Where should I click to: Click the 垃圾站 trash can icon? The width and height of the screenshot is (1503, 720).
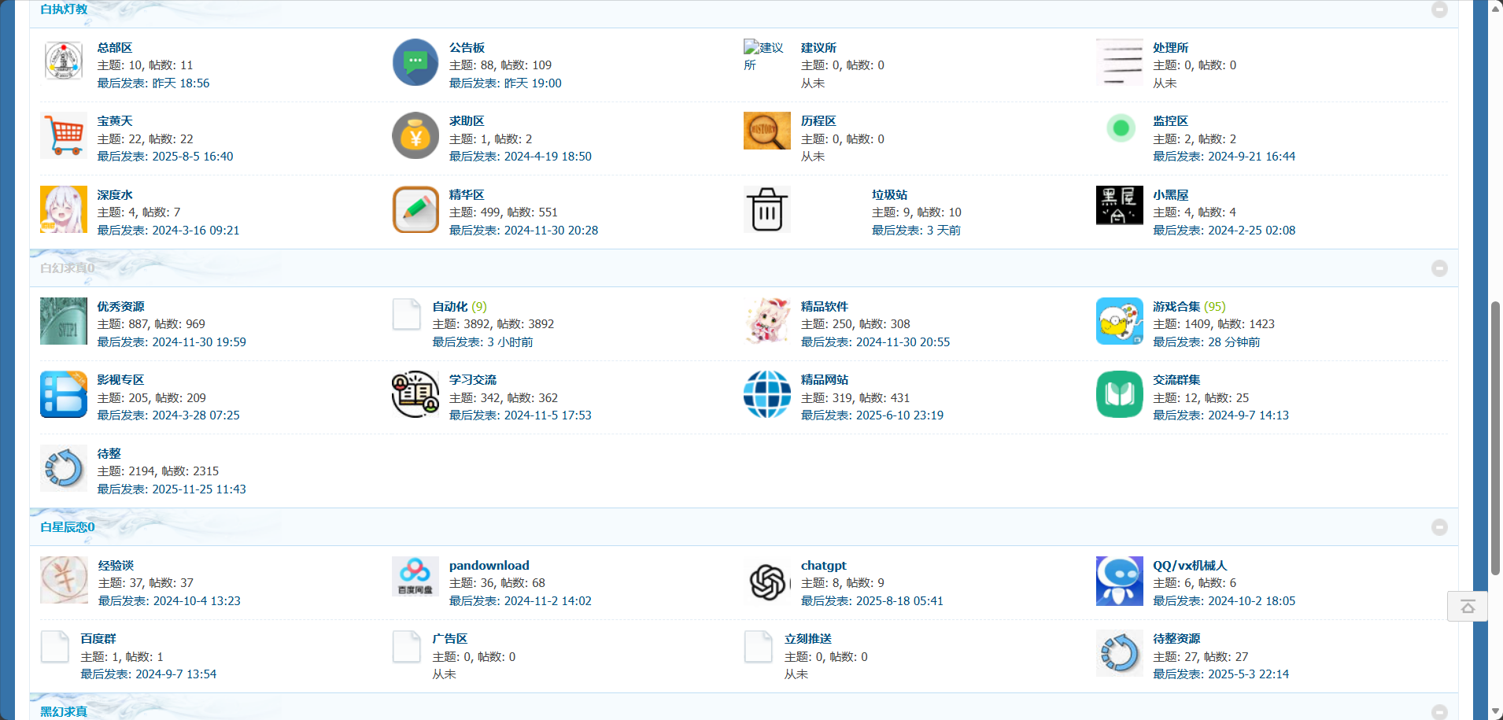tap(766, 209)
